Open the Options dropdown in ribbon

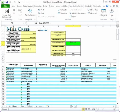click(104, 13)
